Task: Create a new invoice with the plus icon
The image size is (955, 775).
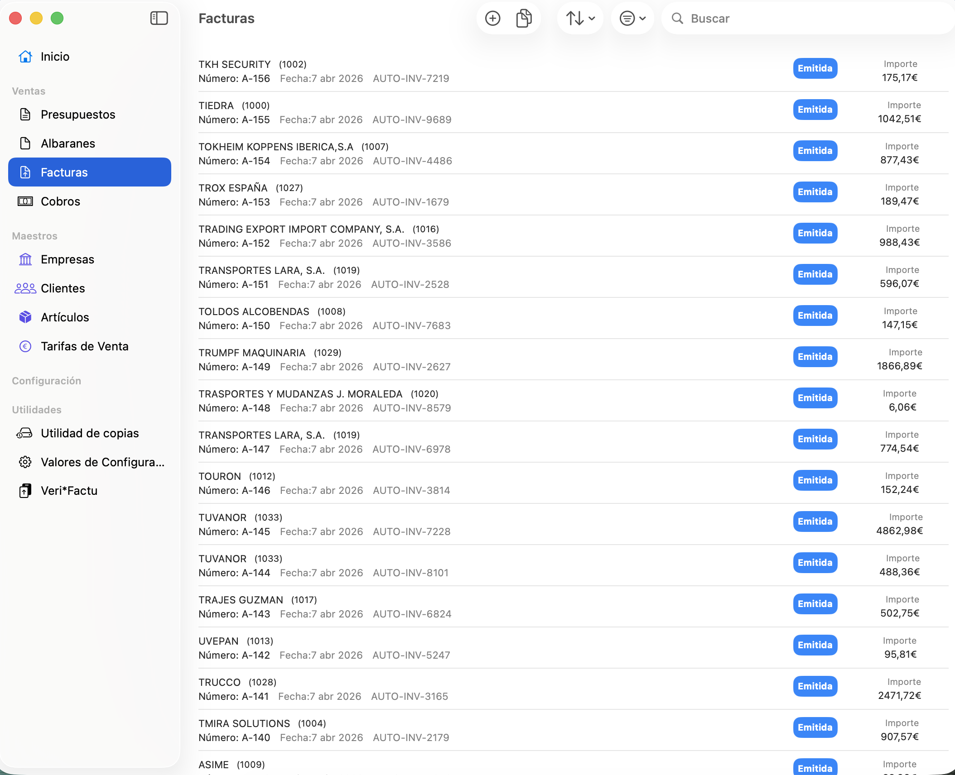Action: click(492, 18)
